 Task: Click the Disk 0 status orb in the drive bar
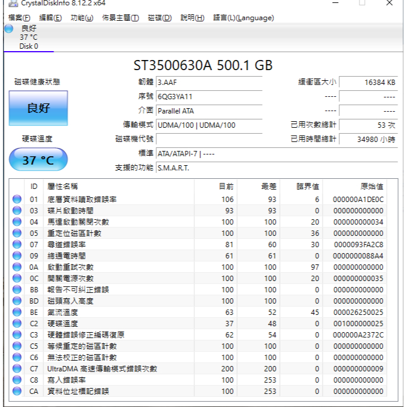pos(9,29)
